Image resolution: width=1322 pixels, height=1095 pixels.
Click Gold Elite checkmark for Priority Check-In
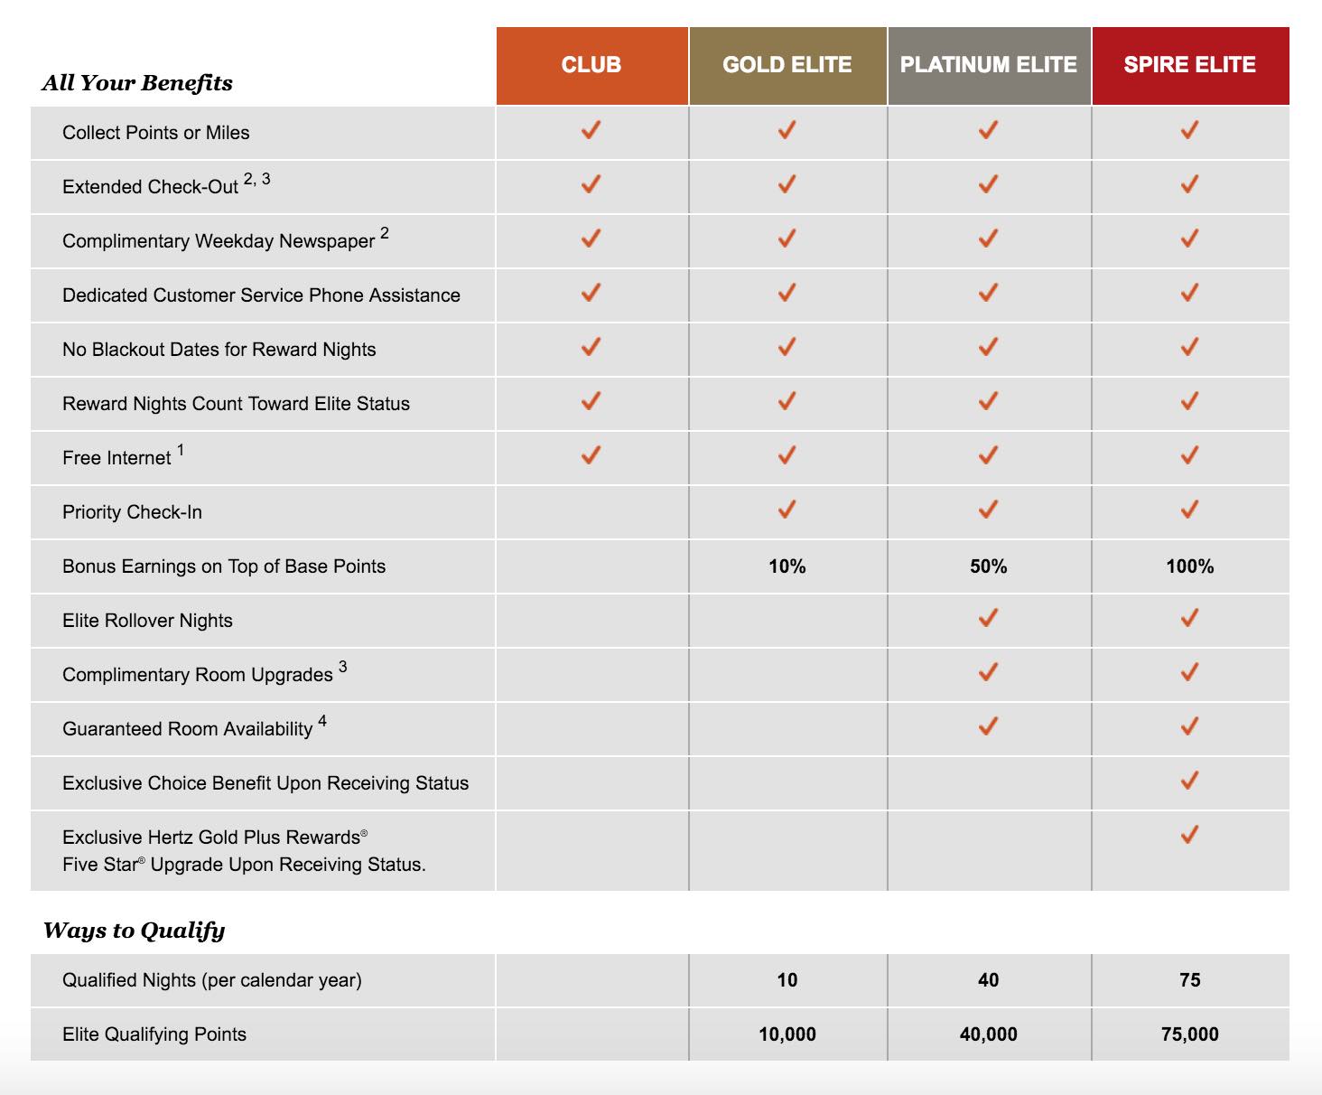pyautogui.click(x=787, y=510)
